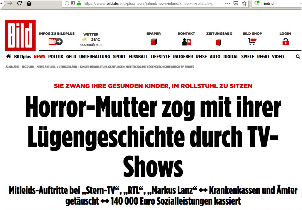This screenshot has height=210, width=302.
Task: Open the Bild Shop cart icon
Action: pyautogui.click(x=252, y=41)
